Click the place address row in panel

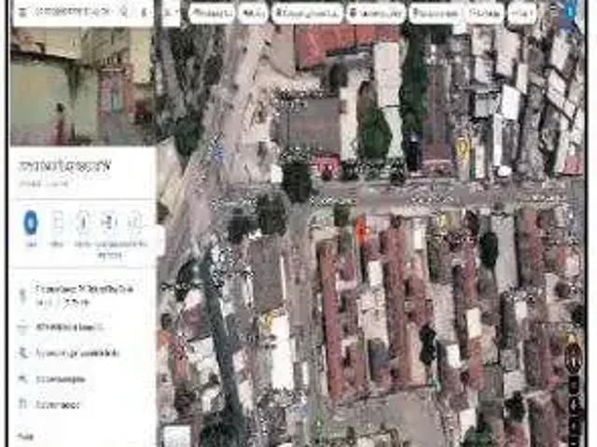click(x=79, y=292)
